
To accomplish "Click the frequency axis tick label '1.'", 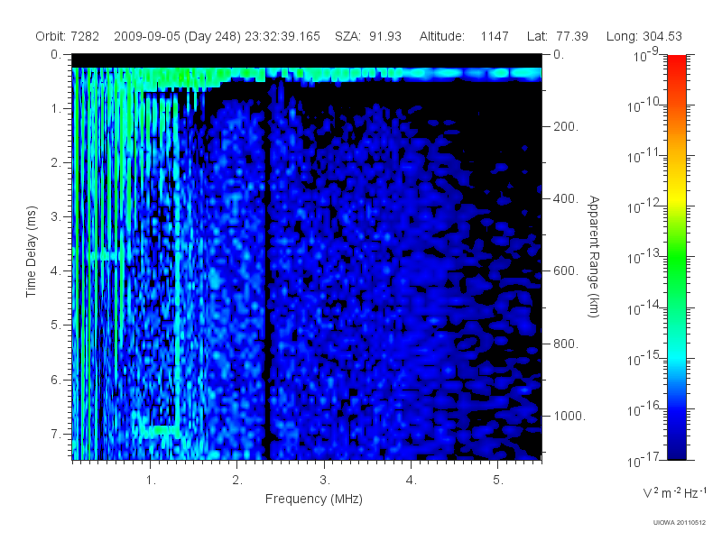I will 151,481.
